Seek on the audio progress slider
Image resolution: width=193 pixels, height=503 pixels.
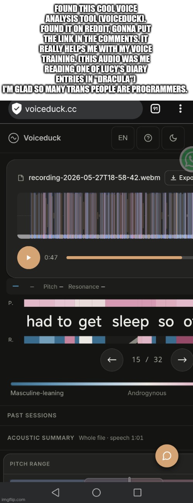point(130,257)
